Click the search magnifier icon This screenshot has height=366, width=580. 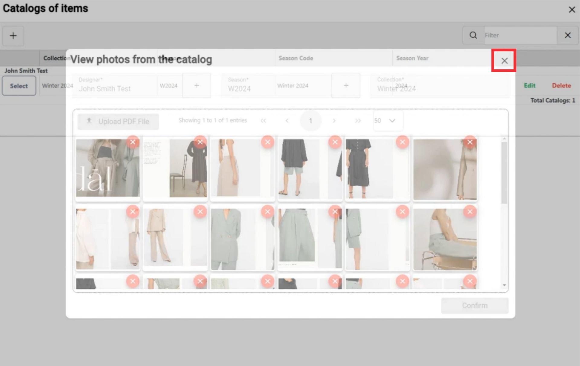click(x=473, y=35)
